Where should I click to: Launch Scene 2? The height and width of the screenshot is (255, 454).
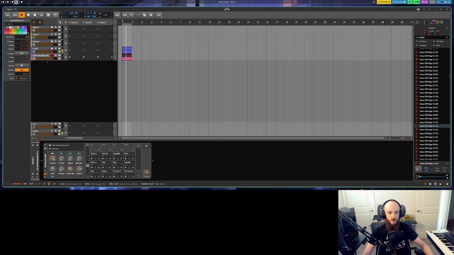pyautogui.click(x=88, y=22)
